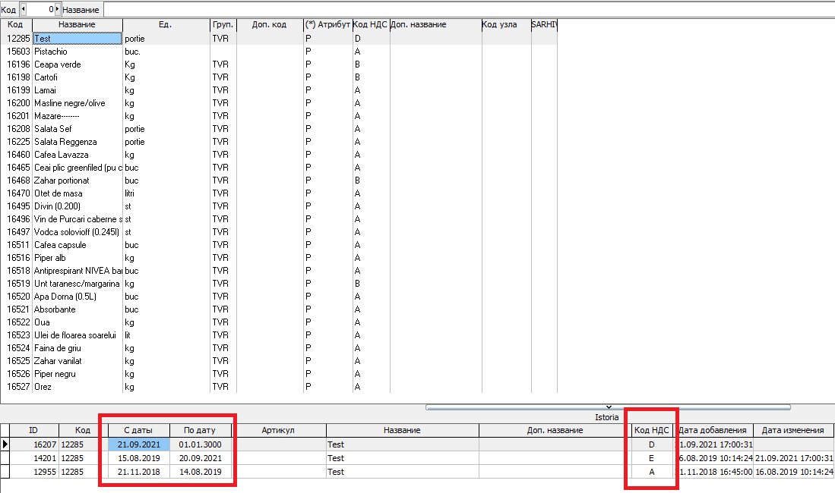Select the Cartofi row
Viewport: 835px width, 493px height.
[279, 77]
